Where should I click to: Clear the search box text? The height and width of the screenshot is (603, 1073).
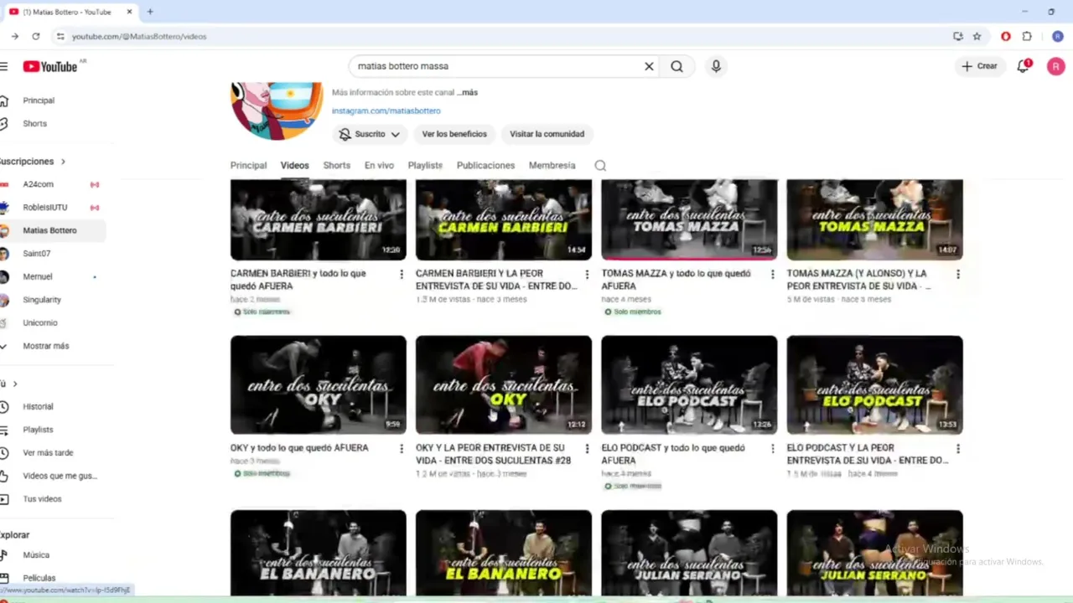click(649, 66)
